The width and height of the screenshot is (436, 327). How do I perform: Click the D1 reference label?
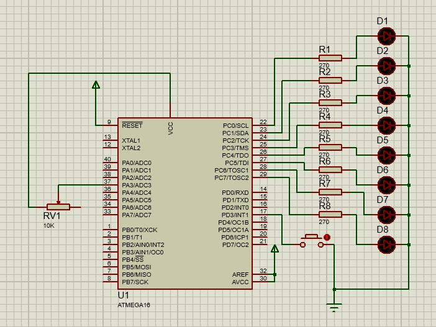(x=383, y=21)
